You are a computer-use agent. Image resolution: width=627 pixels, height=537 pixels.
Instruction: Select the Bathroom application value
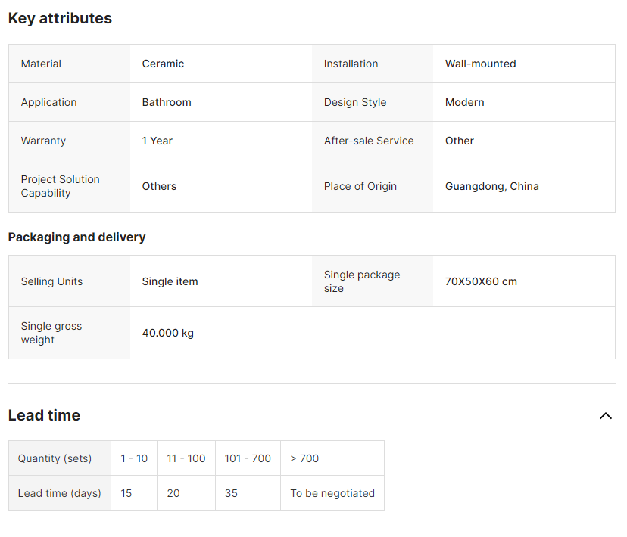[167, 102]
